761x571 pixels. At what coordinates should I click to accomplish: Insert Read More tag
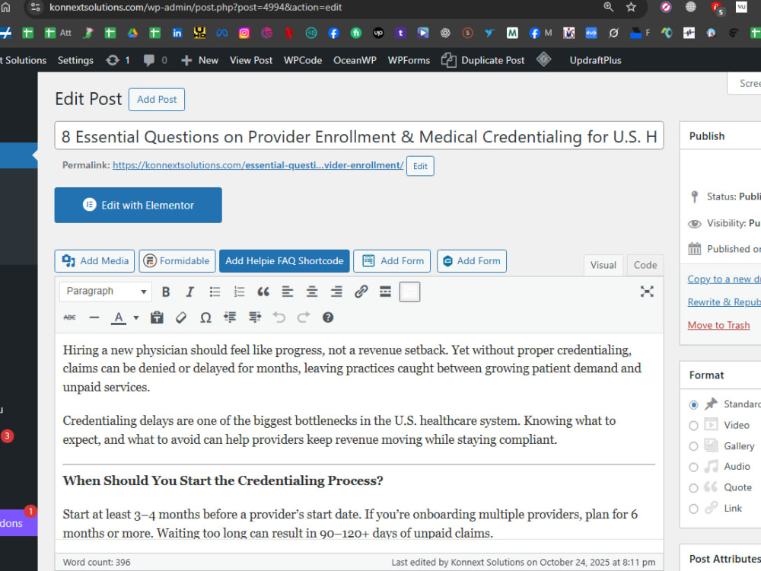click(385, 292)
